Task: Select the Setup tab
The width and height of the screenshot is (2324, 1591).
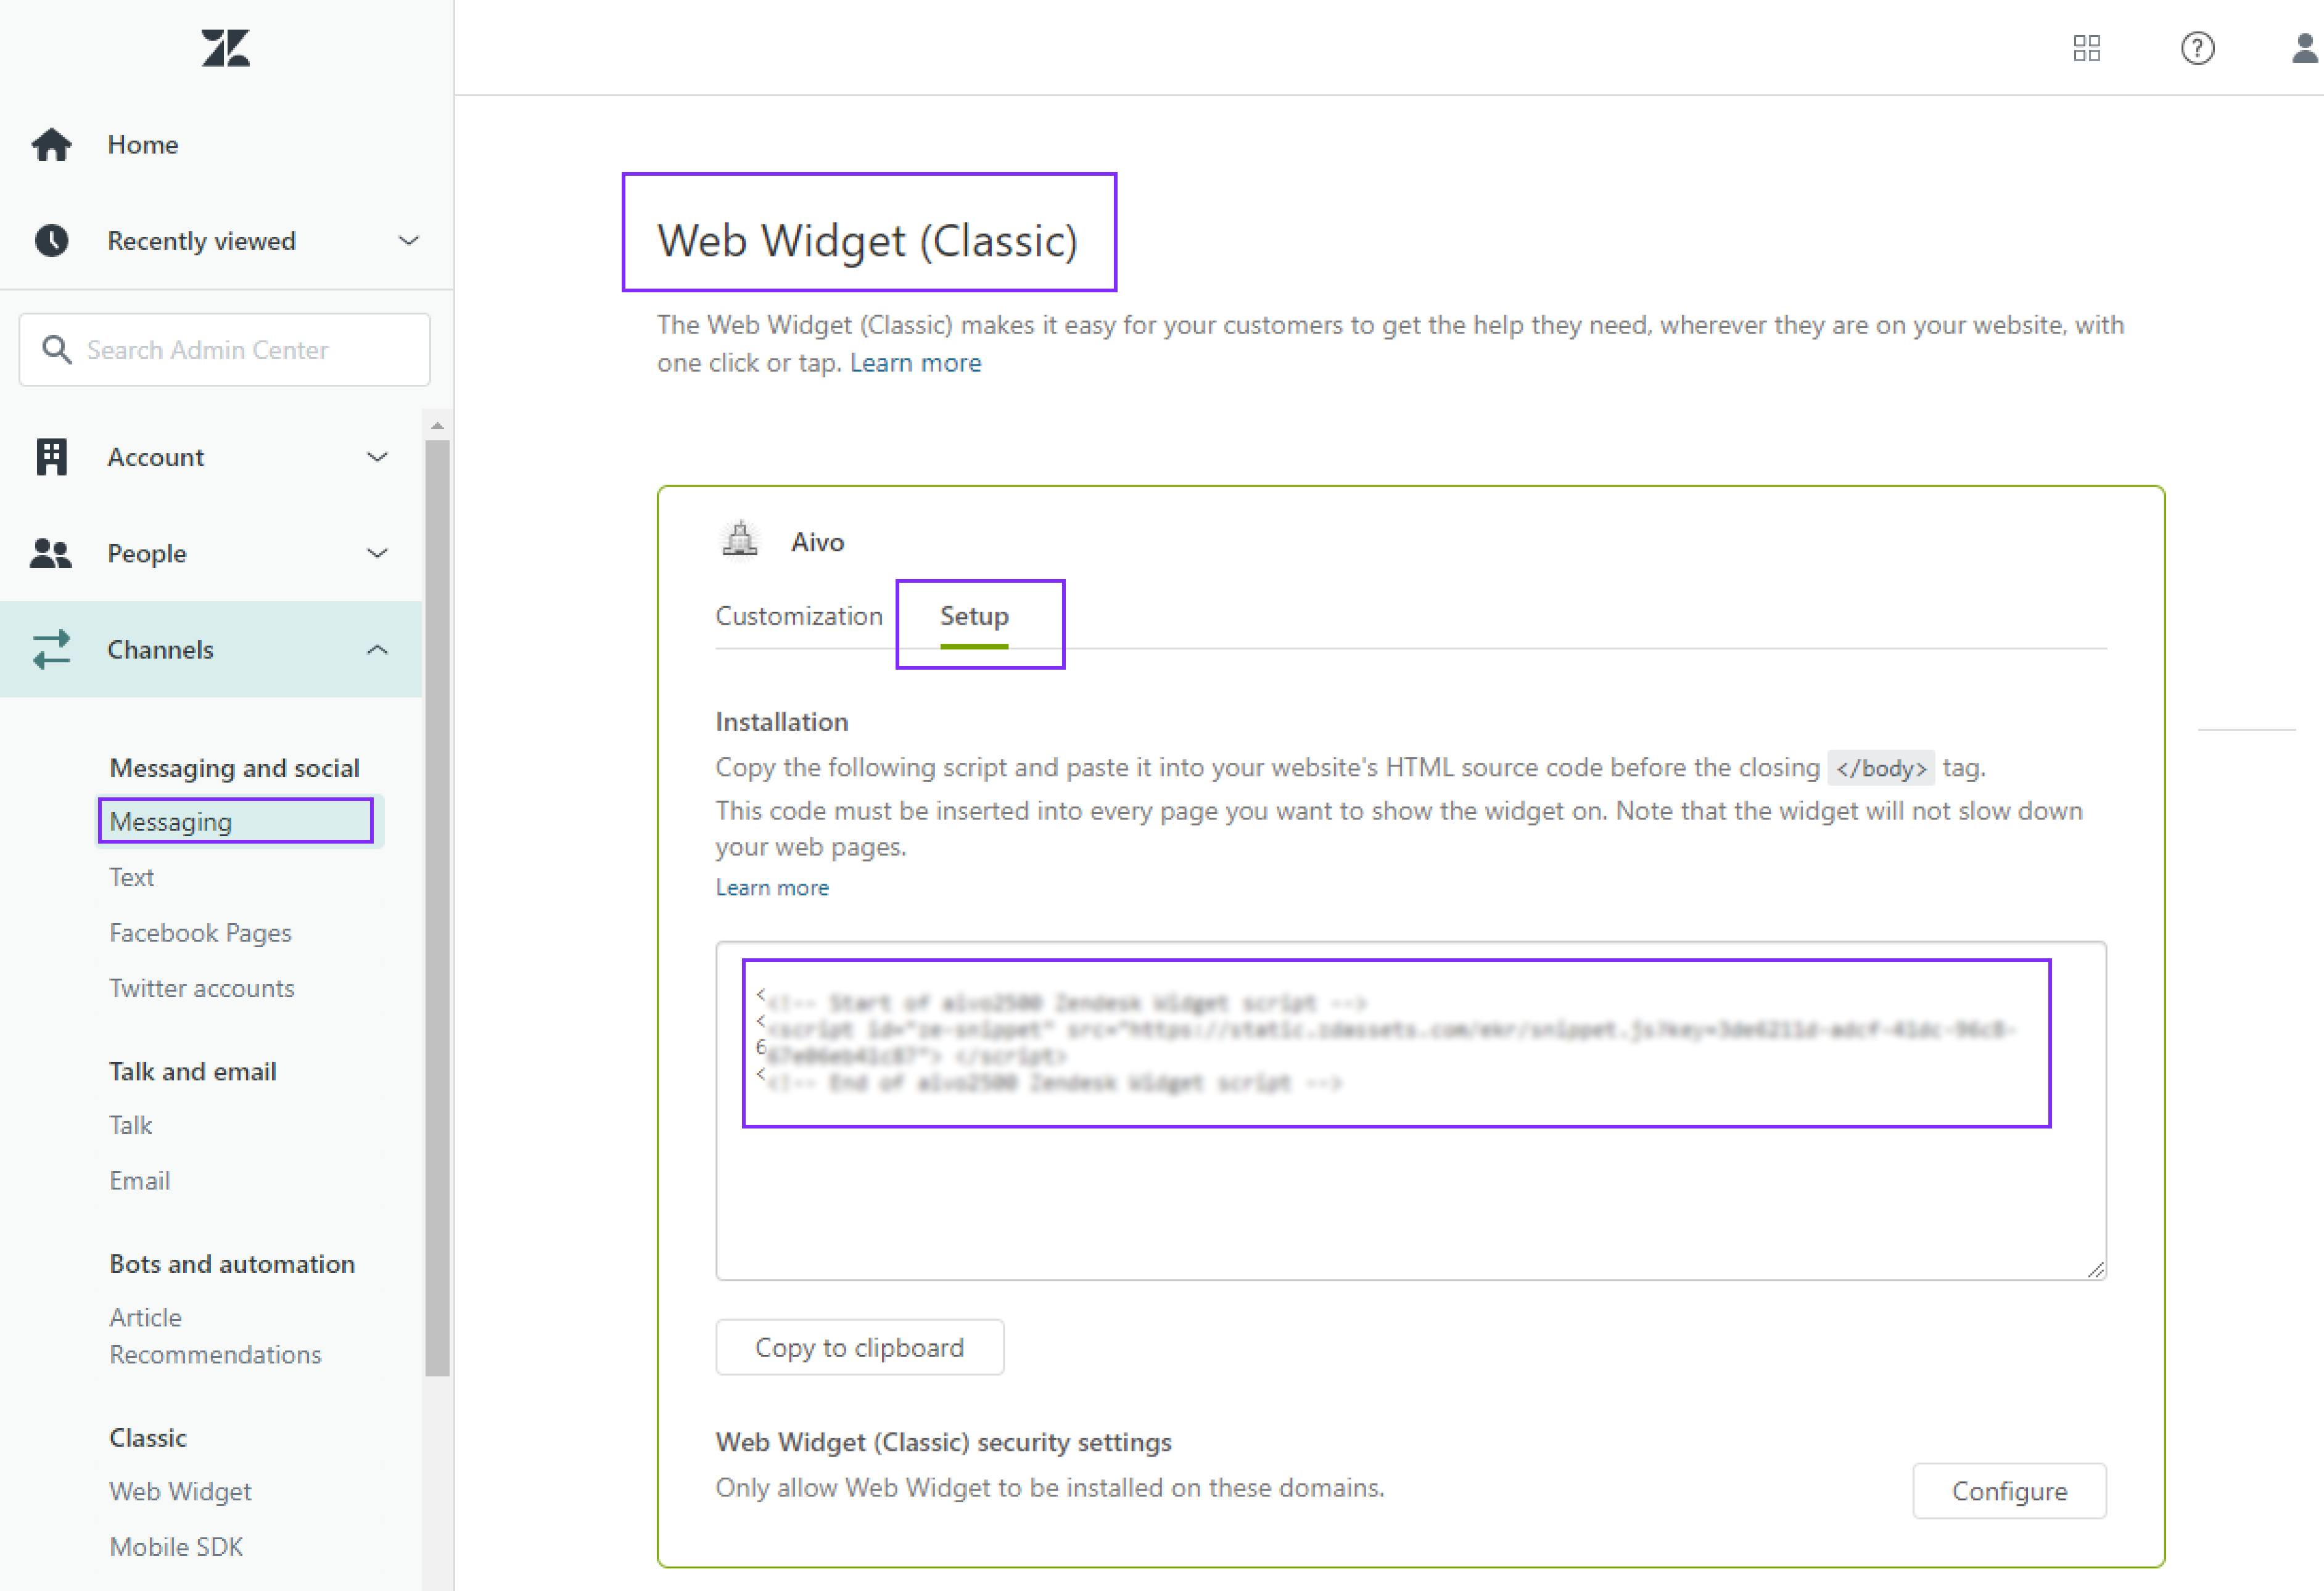Action: pyautogui.click(x=972, y=615)
